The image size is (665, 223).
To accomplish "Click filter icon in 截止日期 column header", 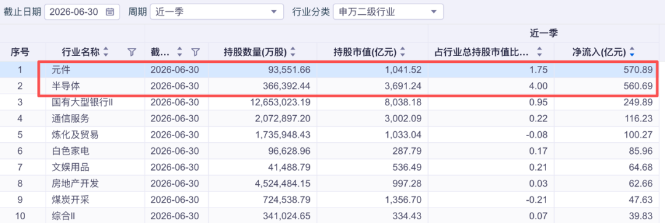I will pos(195,52).
